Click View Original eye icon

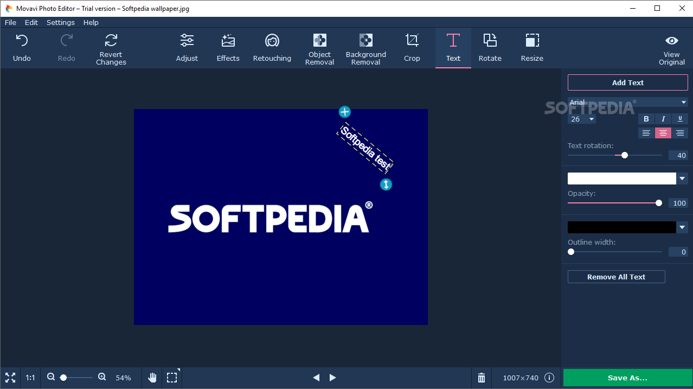coord(672,41)
